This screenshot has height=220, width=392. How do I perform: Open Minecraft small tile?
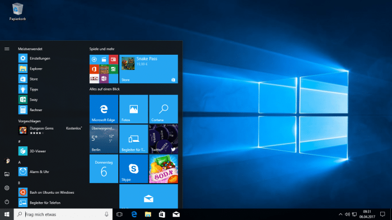(104, 69)
